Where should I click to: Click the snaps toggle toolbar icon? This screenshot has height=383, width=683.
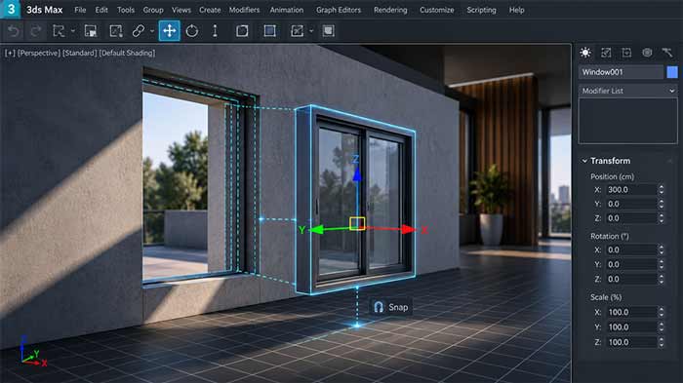coord(297,31)
